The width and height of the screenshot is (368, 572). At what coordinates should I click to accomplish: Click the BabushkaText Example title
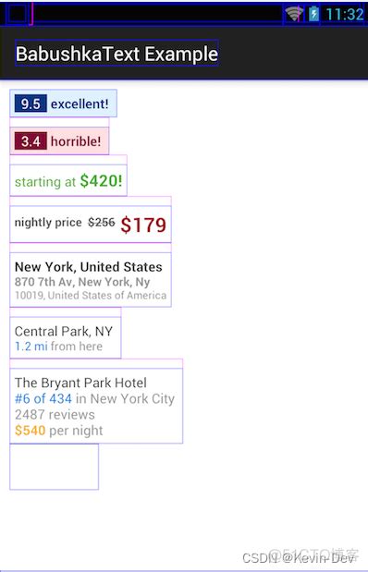tap(117, 54)
